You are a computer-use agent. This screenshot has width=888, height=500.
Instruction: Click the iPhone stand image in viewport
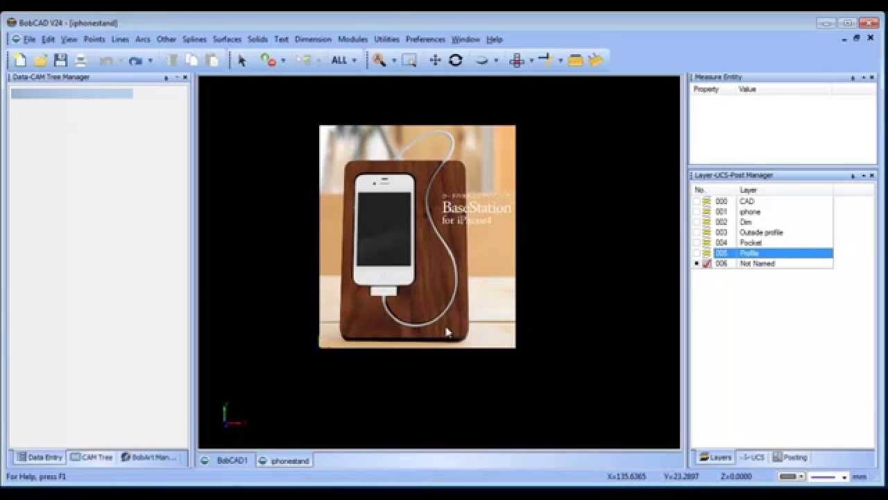417,236
